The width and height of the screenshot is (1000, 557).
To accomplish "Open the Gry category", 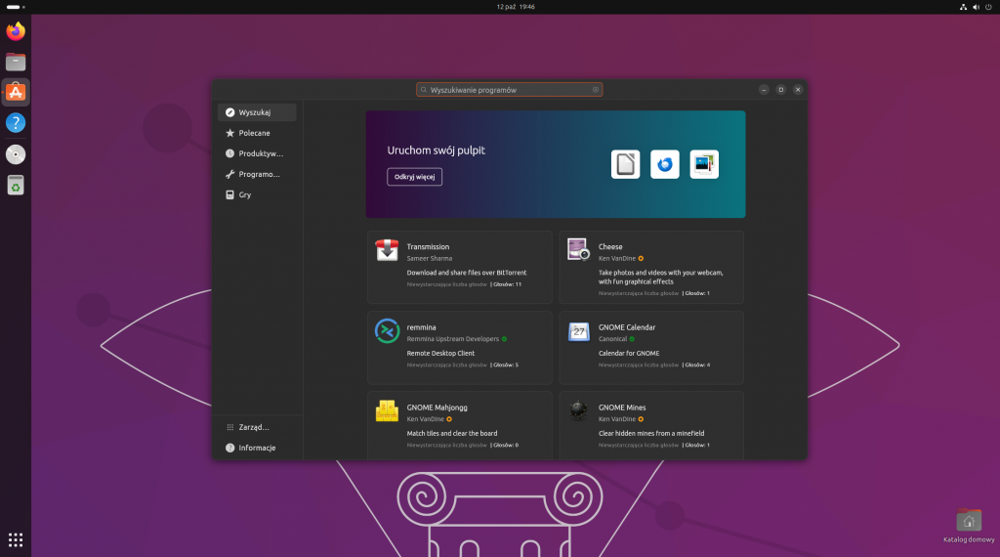I will 257,194.
